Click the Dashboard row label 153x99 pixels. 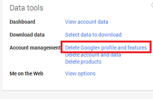(x=22, y=22)
